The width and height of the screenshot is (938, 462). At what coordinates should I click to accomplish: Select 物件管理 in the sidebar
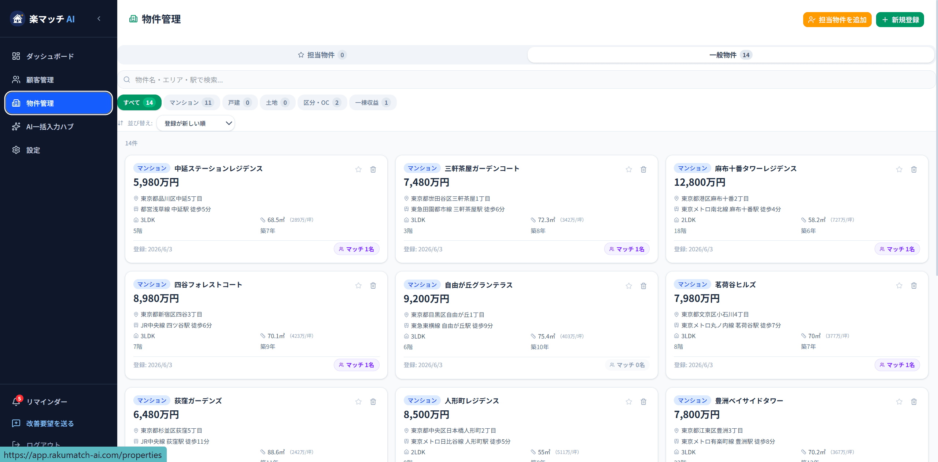coord(59,103)
